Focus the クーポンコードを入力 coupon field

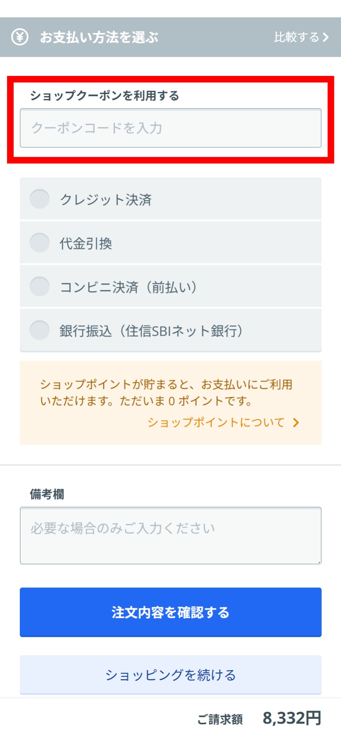[170, 128]
